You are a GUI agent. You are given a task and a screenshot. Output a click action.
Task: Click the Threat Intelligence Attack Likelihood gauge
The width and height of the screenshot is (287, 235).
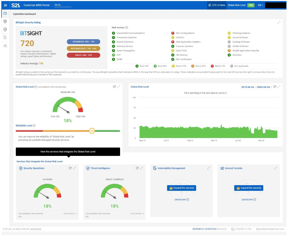(115, 191)
